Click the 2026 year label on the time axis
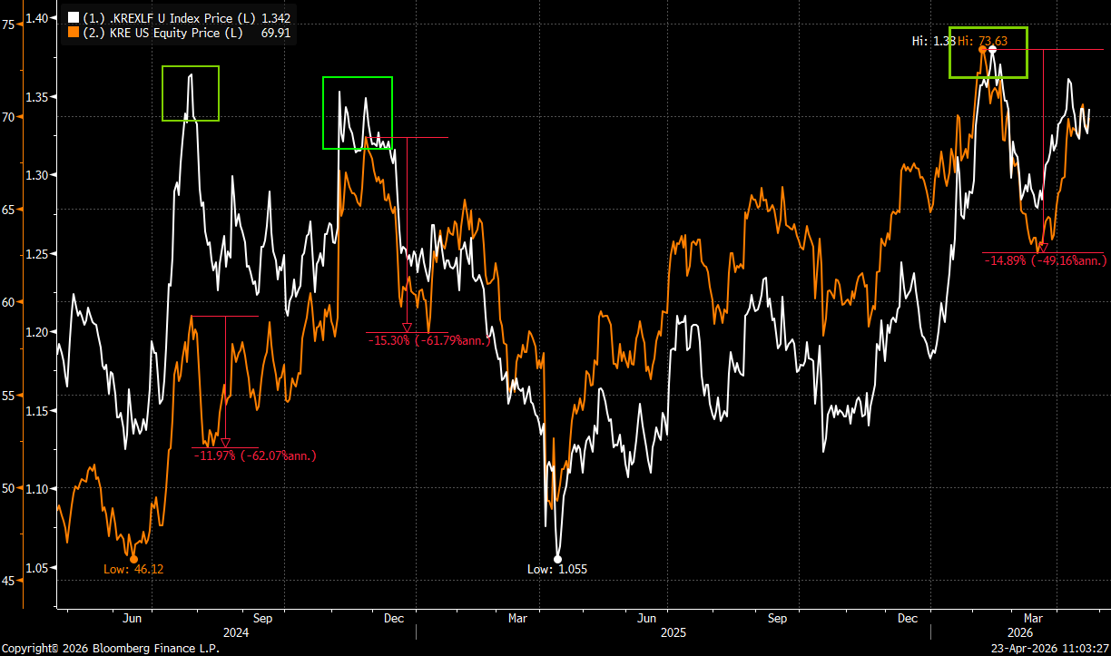Viewport: 1111px width, 656px height. (1021, 632)
